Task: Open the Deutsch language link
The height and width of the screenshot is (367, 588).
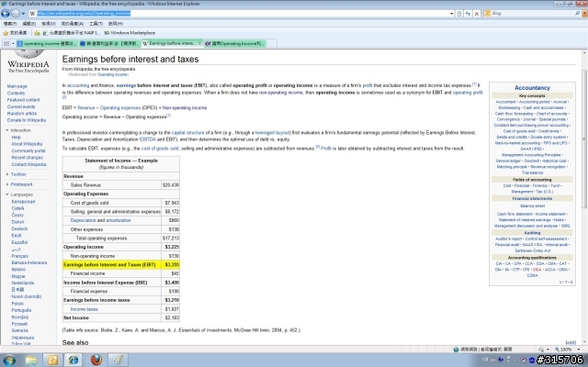Action: coord(19,228)
